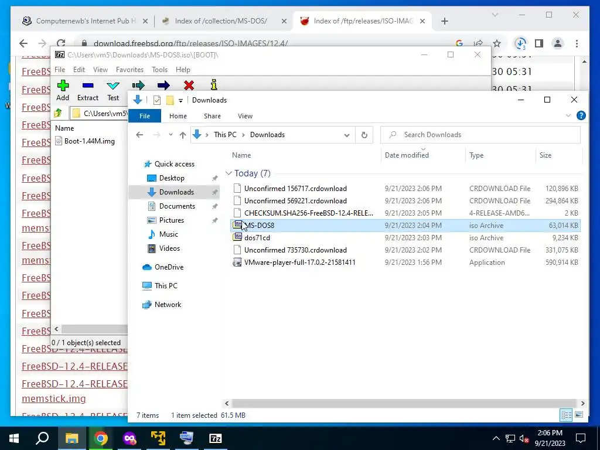The height and width of the screenshot is (450, 600).
Task: Show hidden system tray icons
Action: point(496,438)
